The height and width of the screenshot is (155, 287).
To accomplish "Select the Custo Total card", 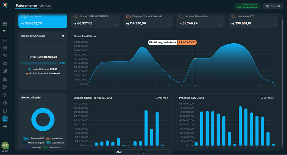I will 43,21.
